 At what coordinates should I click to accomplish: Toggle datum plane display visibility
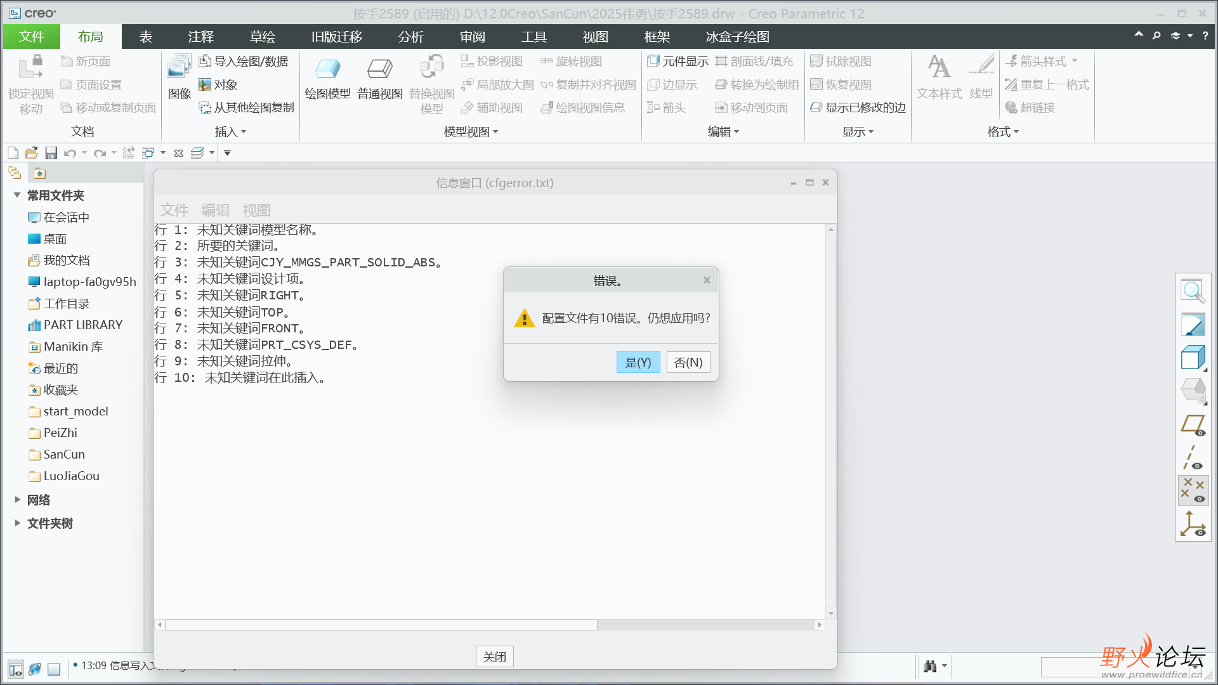pos(1193,425)
